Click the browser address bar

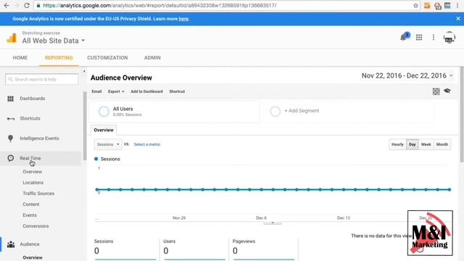click(226, 6)
